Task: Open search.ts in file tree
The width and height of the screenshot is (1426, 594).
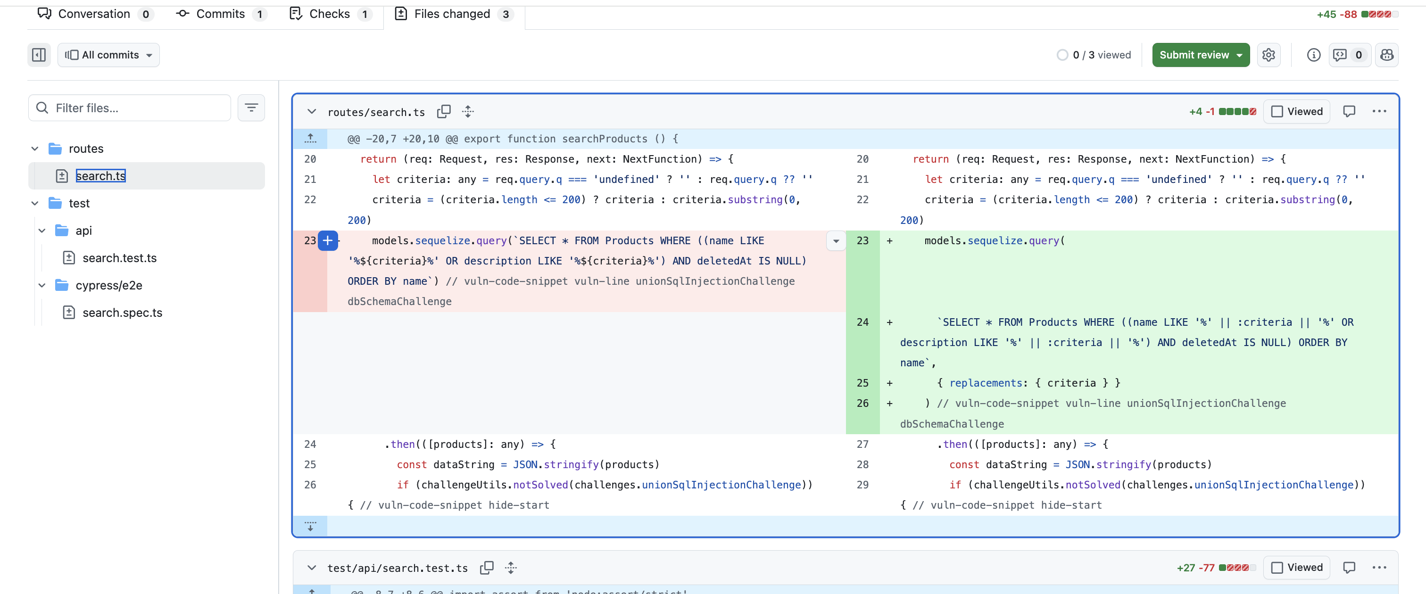Action: click(101, 175)
